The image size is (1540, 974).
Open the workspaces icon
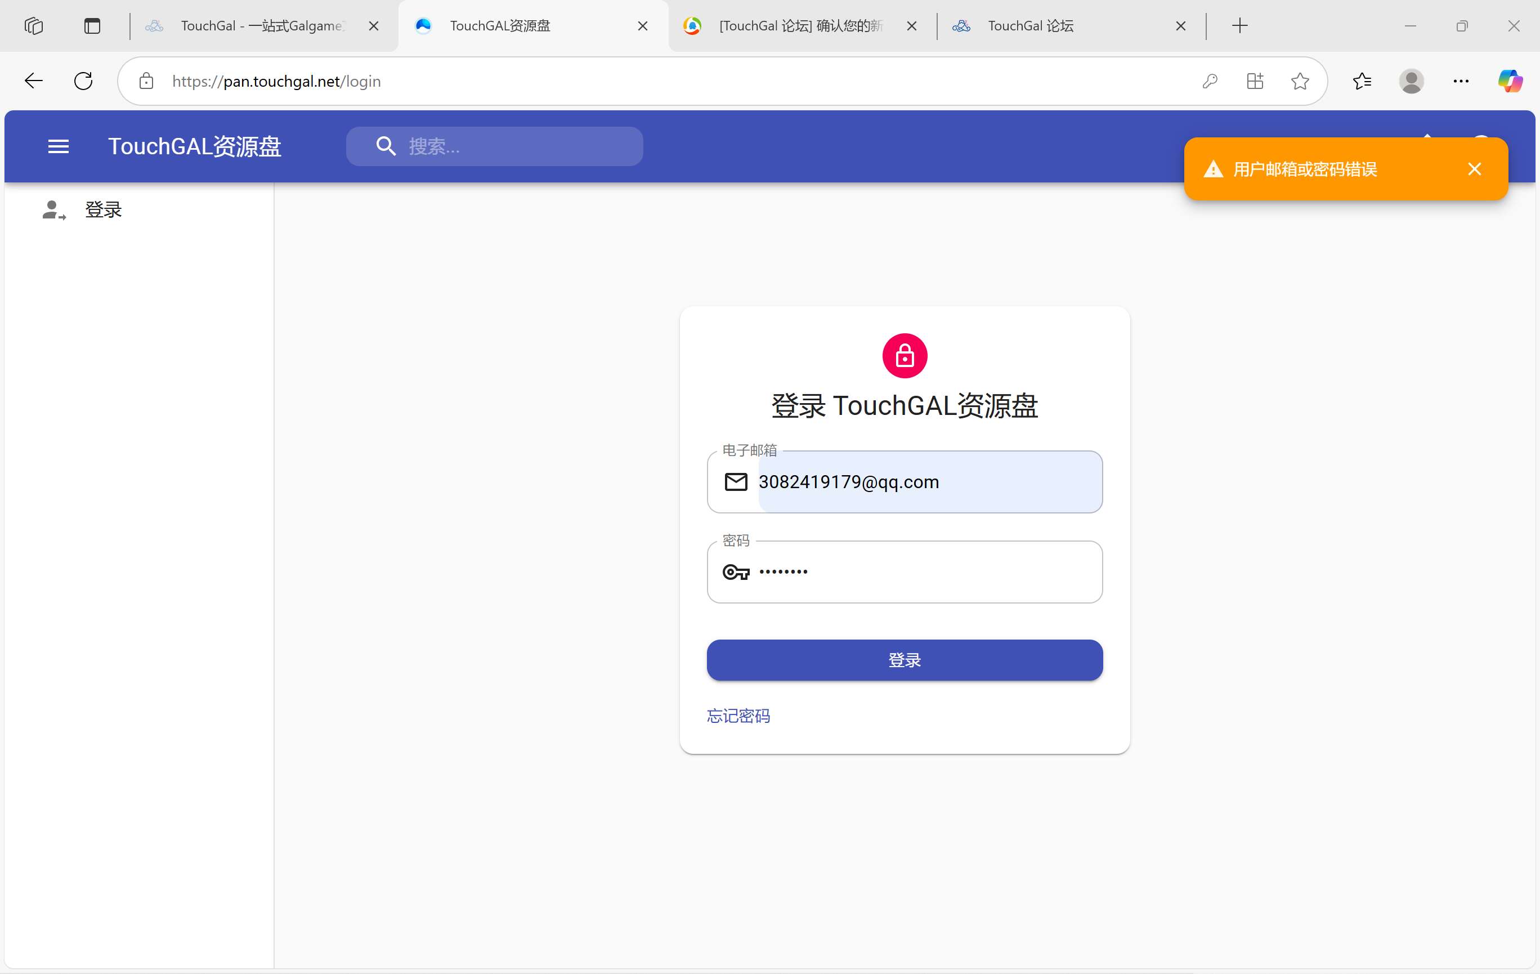33,25
